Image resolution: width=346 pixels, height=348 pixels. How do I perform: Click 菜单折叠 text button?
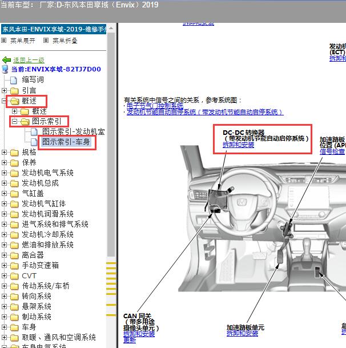(x=65, y=41)
